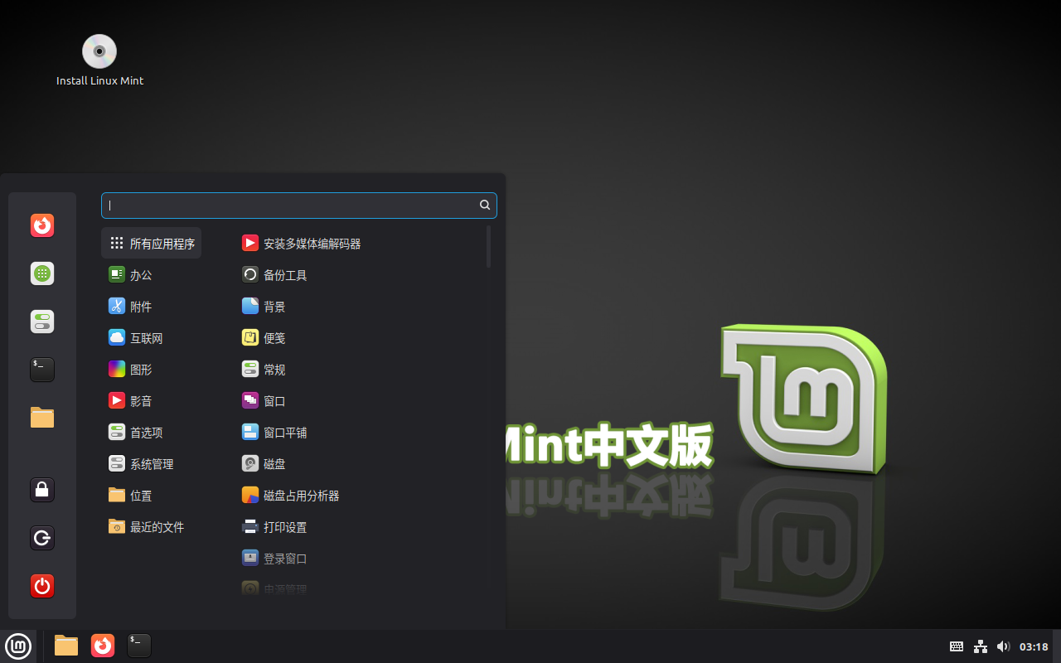Open the 最近的文件 category
The image size is (1061, 663).
tap(152, 527)
